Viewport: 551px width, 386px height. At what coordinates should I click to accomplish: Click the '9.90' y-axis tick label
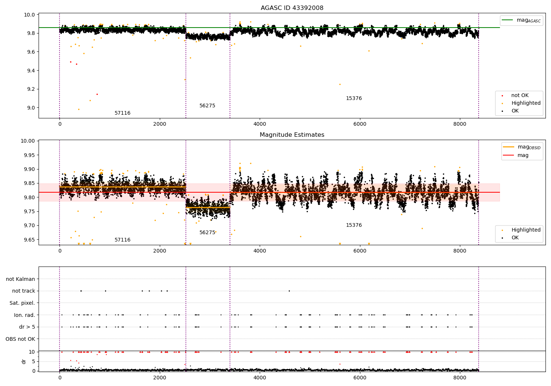pyautogui.click(x=30, y=169)
